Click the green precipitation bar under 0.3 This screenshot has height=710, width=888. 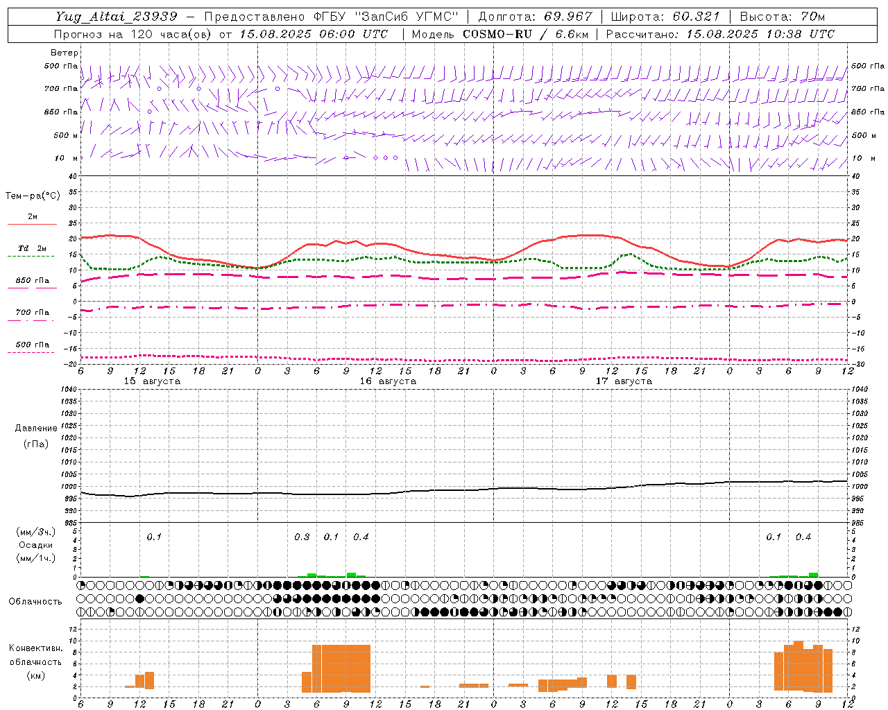[312, 575]
